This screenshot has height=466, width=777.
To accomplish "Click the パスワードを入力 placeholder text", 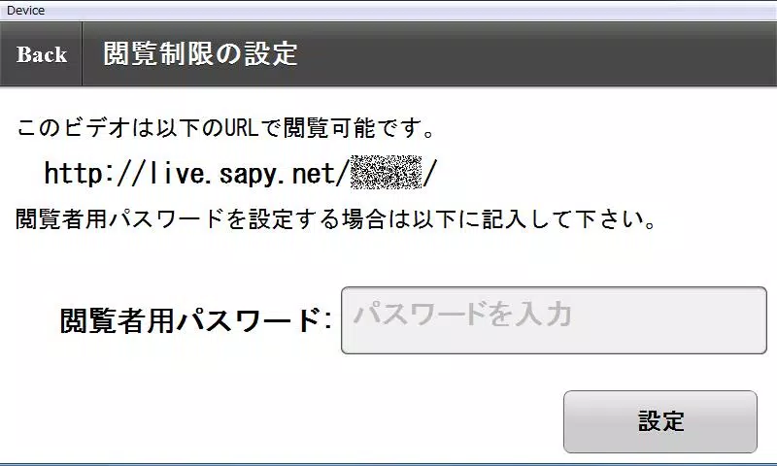I will 463,315.
